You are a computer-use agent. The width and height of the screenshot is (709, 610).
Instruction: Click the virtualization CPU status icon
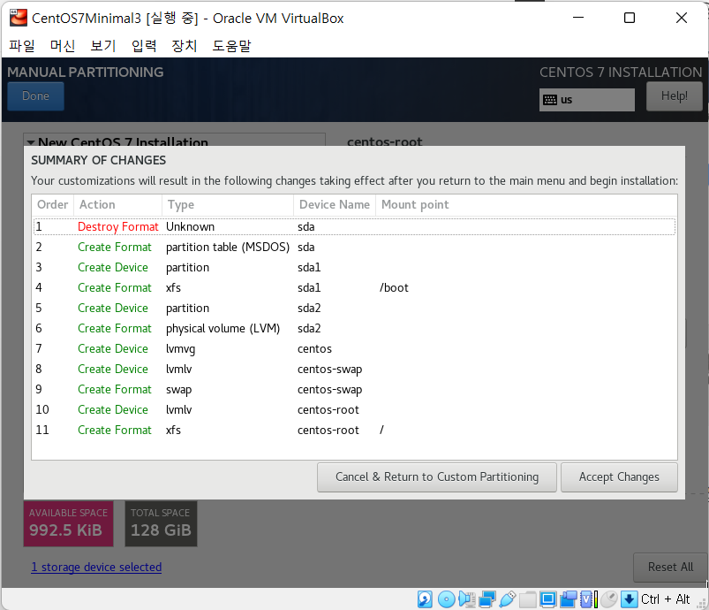(x=589, y=599)
